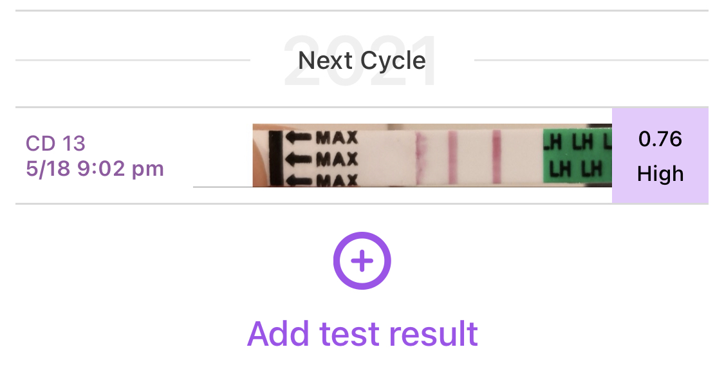
Task: Click the faint leftmost pink line on strip
Action: click(x=422, y=156)
